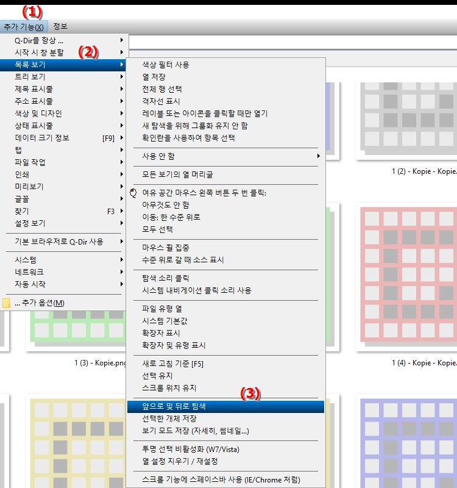Open the 시스템 submenu

coord(64,260)
